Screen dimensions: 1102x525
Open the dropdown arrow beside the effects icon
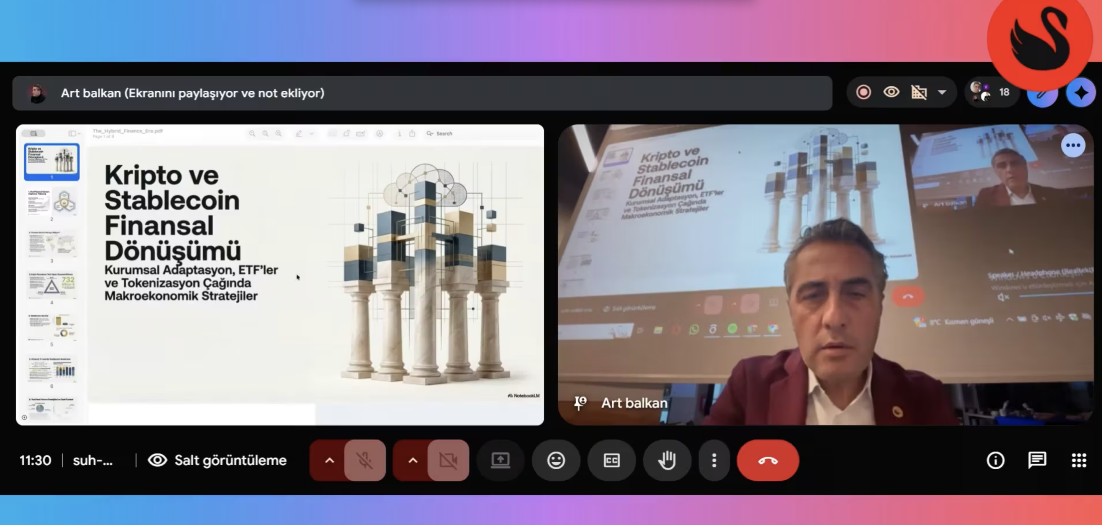942,92
